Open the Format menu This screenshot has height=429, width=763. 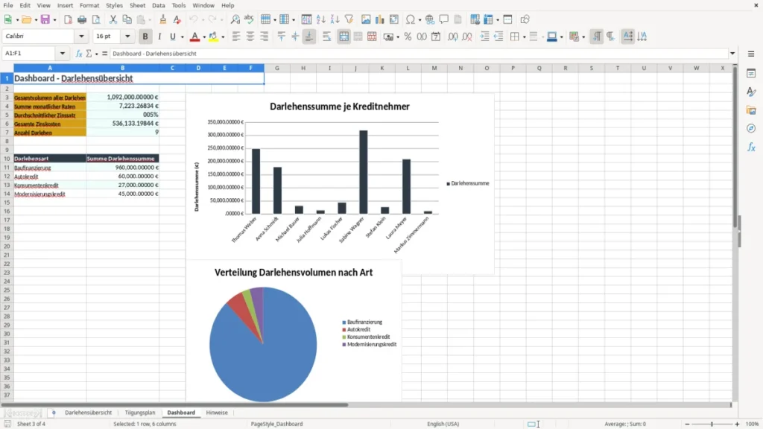coord(89,5)
